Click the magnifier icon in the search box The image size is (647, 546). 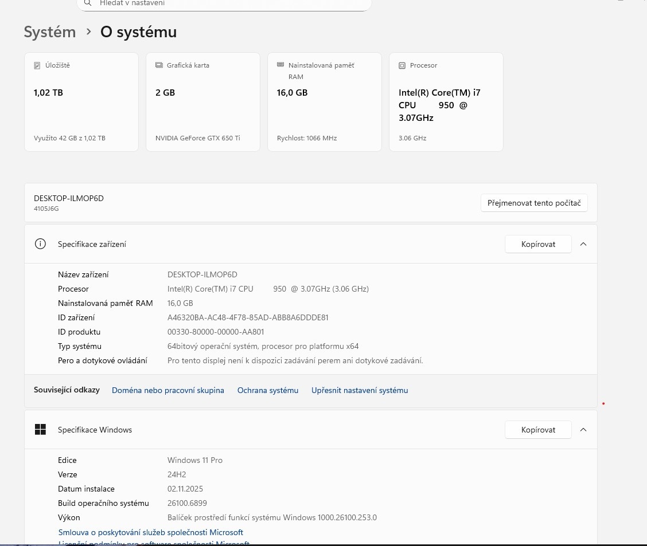pos(88,3)
